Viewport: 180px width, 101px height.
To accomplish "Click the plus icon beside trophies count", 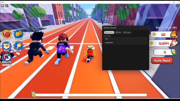I will pos(154,34).
